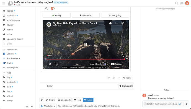Open keyboard shortcuts icon in sidebar footer
The image size is (191, 109).
pos(32,107)
